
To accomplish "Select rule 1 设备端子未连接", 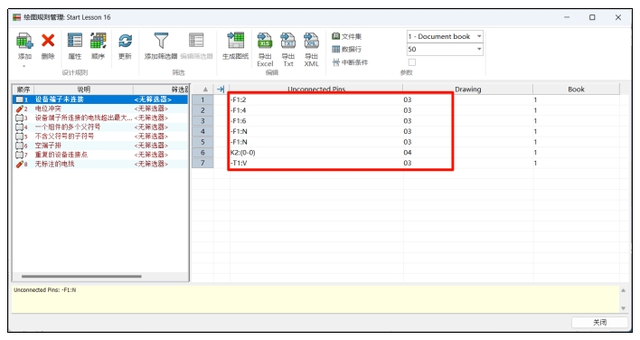I will point(101,99).
